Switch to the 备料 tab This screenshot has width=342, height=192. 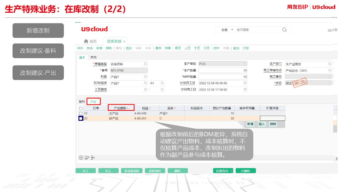82,101
